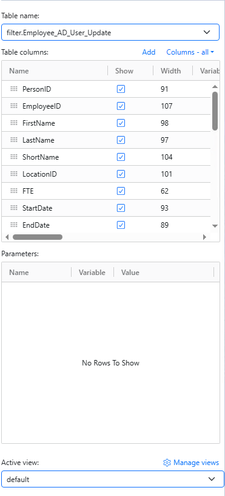Select the PersonID column name
The height and width of the screenshot is (496, 225).
click(36, 89)
